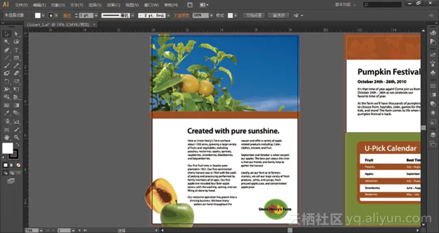Open the 文件(F) menu
Viewport: 439px width, 233px height.
click(21, 5)
